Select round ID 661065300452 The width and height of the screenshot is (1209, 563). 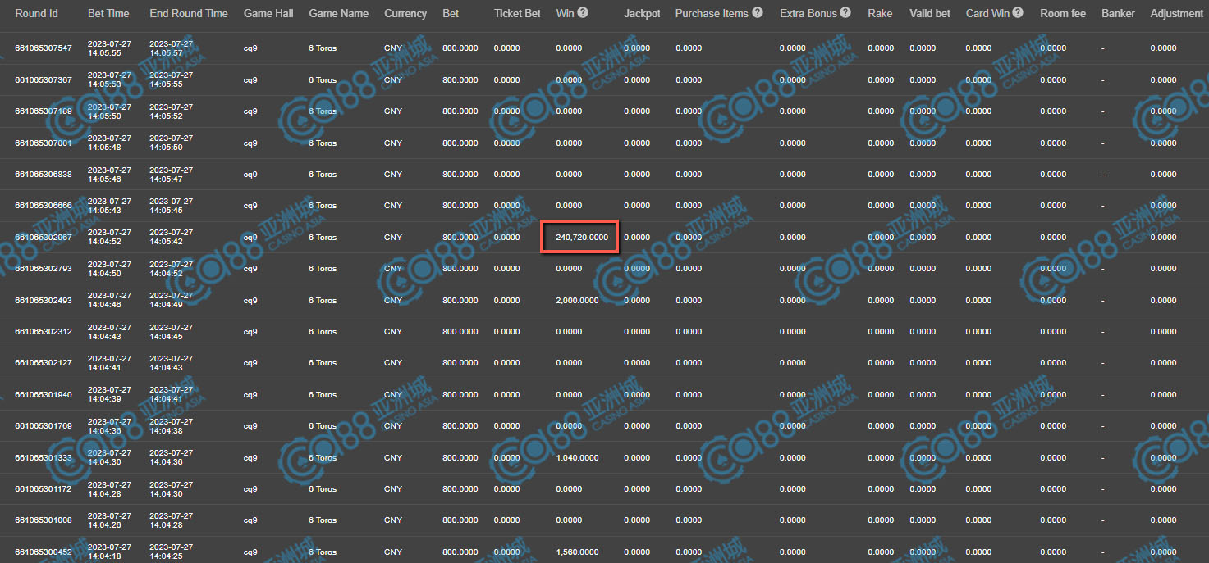click(44, 552)
